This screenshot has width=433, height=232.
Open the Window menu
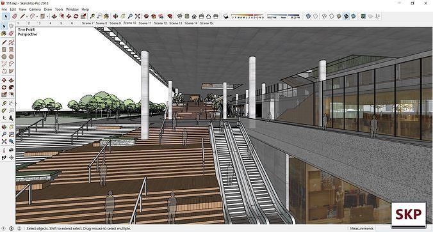(x=72, y=10)
